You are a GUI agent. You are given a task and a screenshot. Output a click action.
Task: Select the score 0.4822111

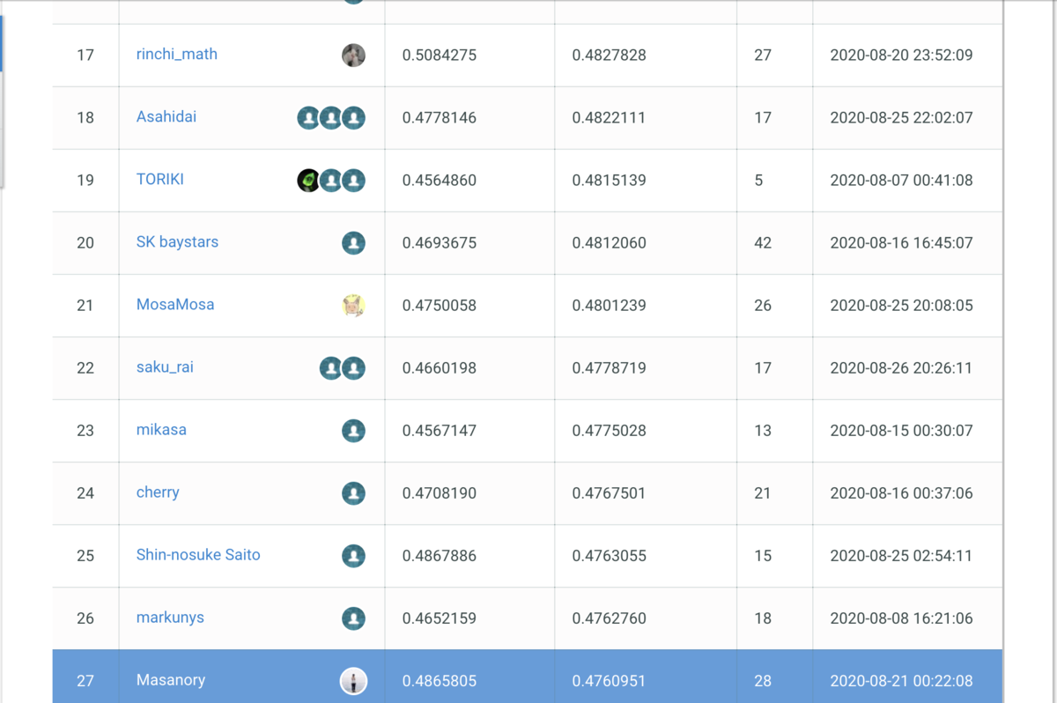click(x=610, y=117)
